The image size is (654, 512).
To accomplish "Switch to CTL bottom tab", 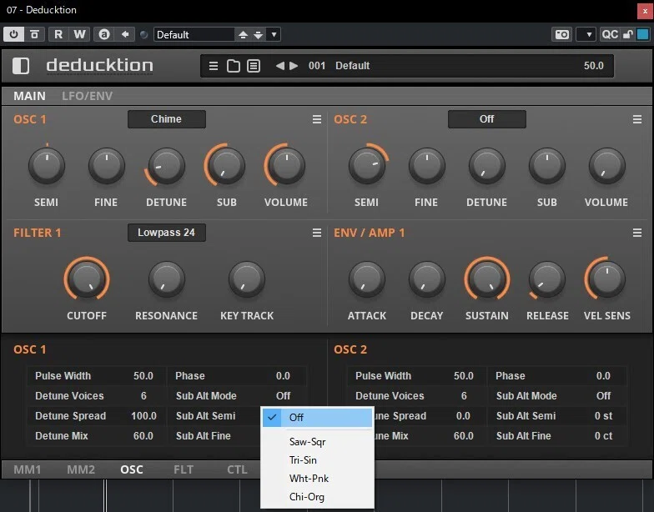I will 237,469.
